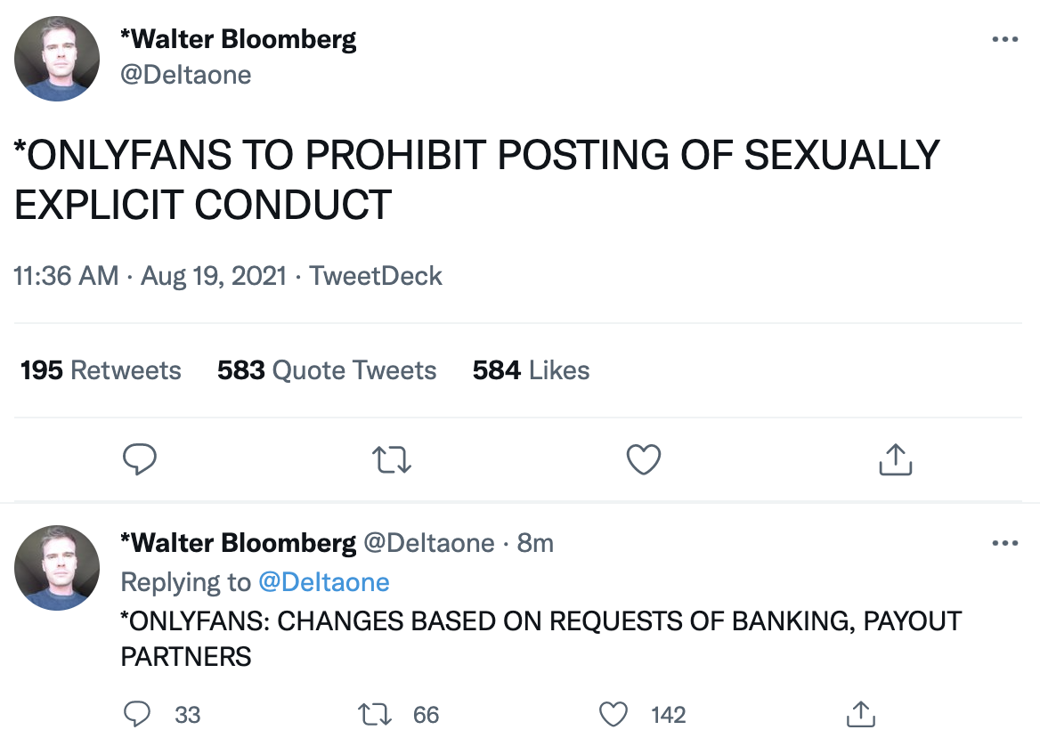Open more options for main tweet
Screen dimensions: 1040x746
point(1004,40)
